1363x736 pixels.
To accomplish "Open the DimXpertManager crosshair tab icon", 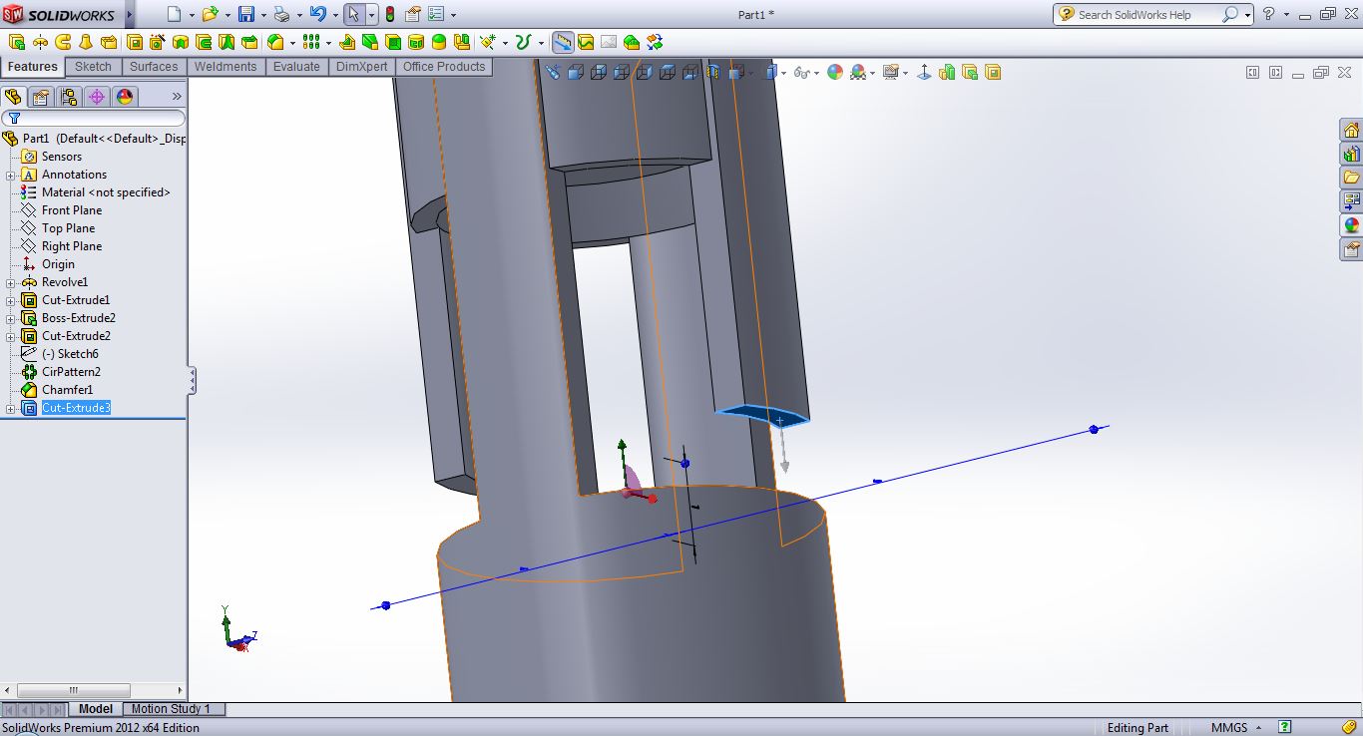I will point(96,97).
